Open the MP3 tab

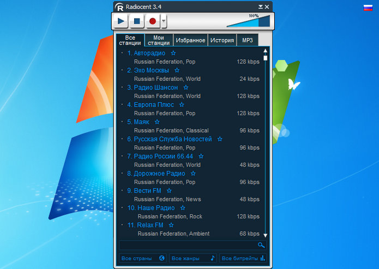[x=248, y=40]
